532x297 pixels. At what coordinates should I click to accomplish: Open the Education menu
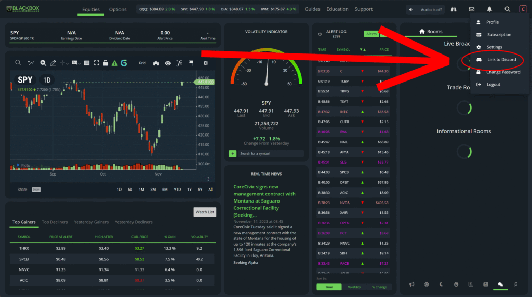coord(337,9)
